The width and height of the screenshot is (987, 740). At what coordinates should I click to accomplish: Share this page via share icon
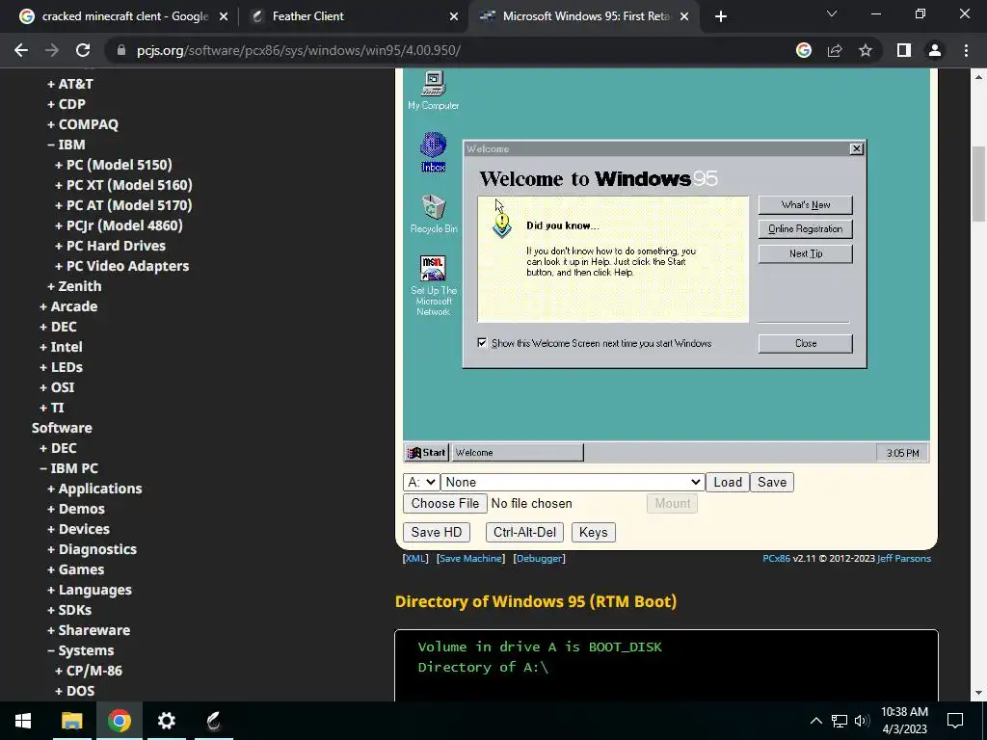[835, 50]
